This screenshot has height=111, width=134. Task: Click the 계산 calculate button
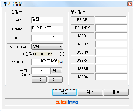click(x=56, y=70)
